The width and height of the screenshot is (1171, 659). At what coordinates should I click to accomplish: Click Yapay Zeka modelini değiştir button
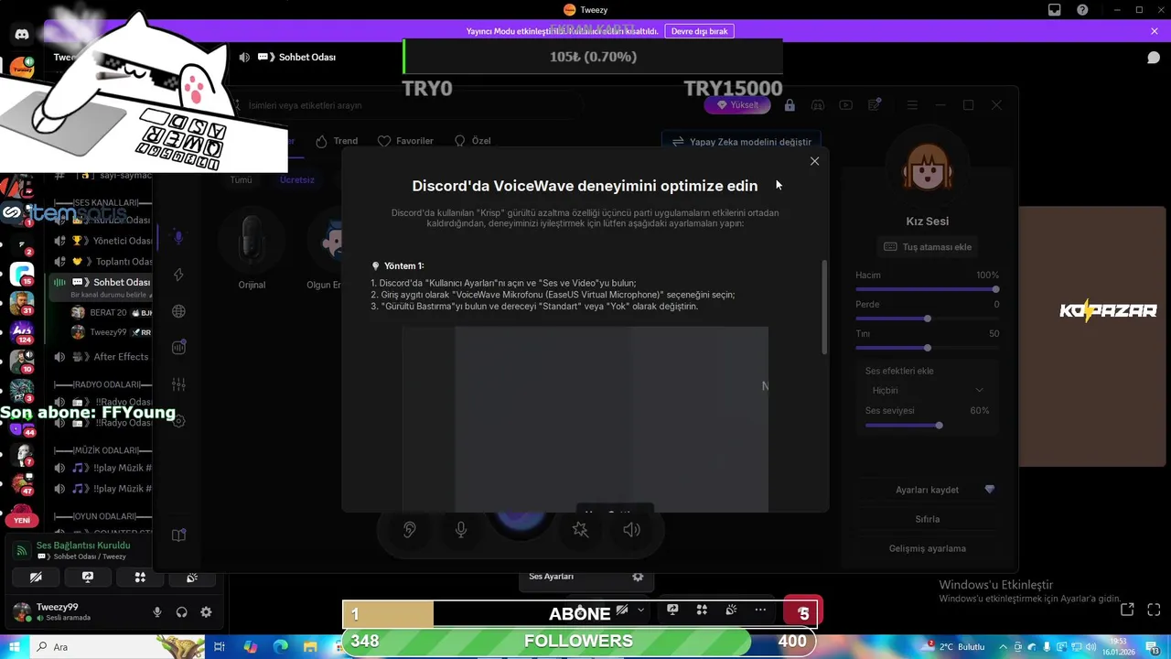pyautogui.click(x=740, y=142)
